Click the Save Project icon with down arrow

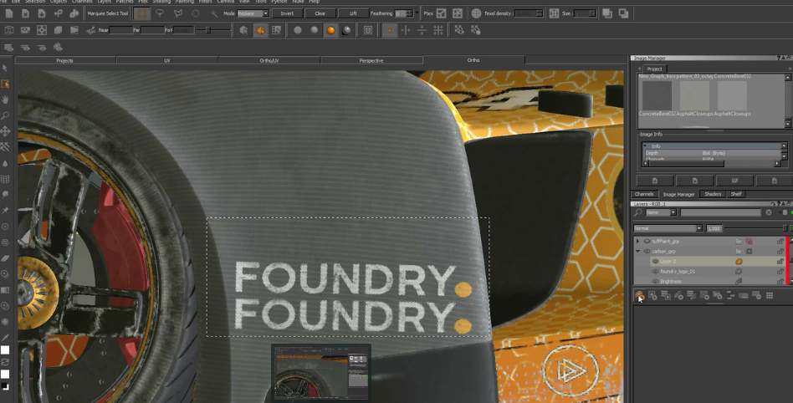click(x=42, y=13)
